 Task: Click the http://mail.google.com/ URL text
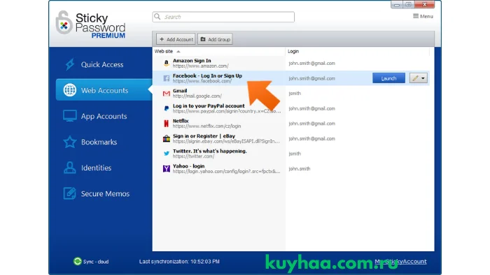point(197,96)
